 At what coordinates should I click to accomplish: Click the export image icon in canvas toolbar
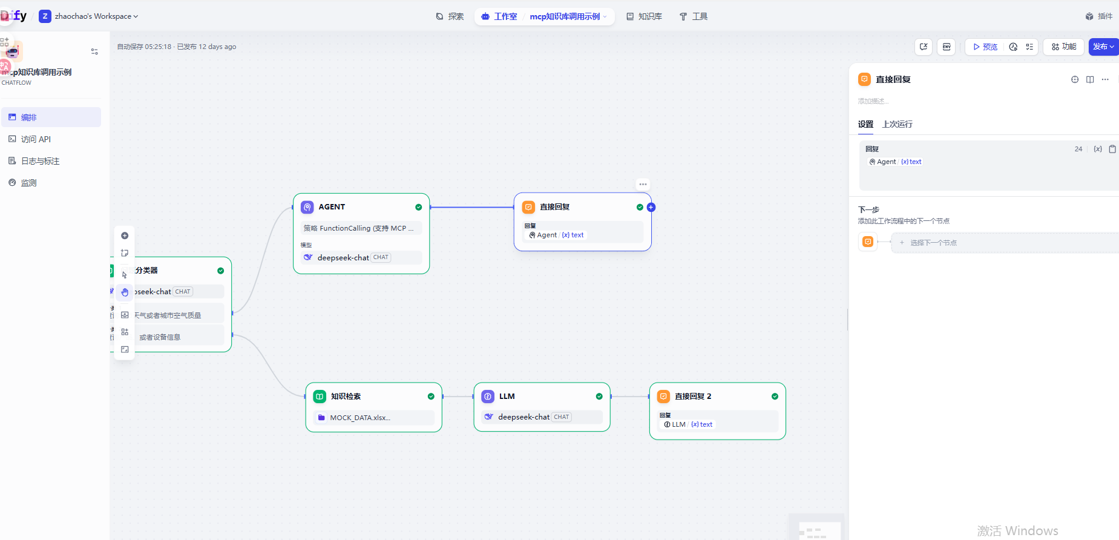125,315
